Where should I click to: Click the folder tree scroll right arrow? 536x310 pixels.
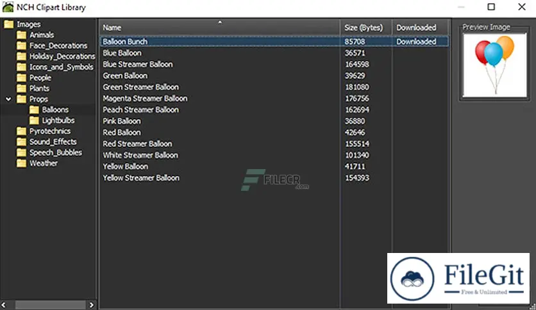pos(91,305)
